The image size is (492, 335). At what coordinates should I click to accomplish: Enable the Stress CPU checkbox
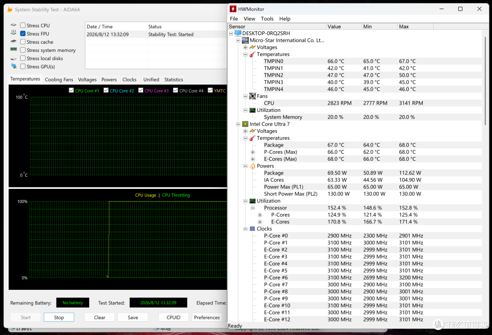[23, 25]
